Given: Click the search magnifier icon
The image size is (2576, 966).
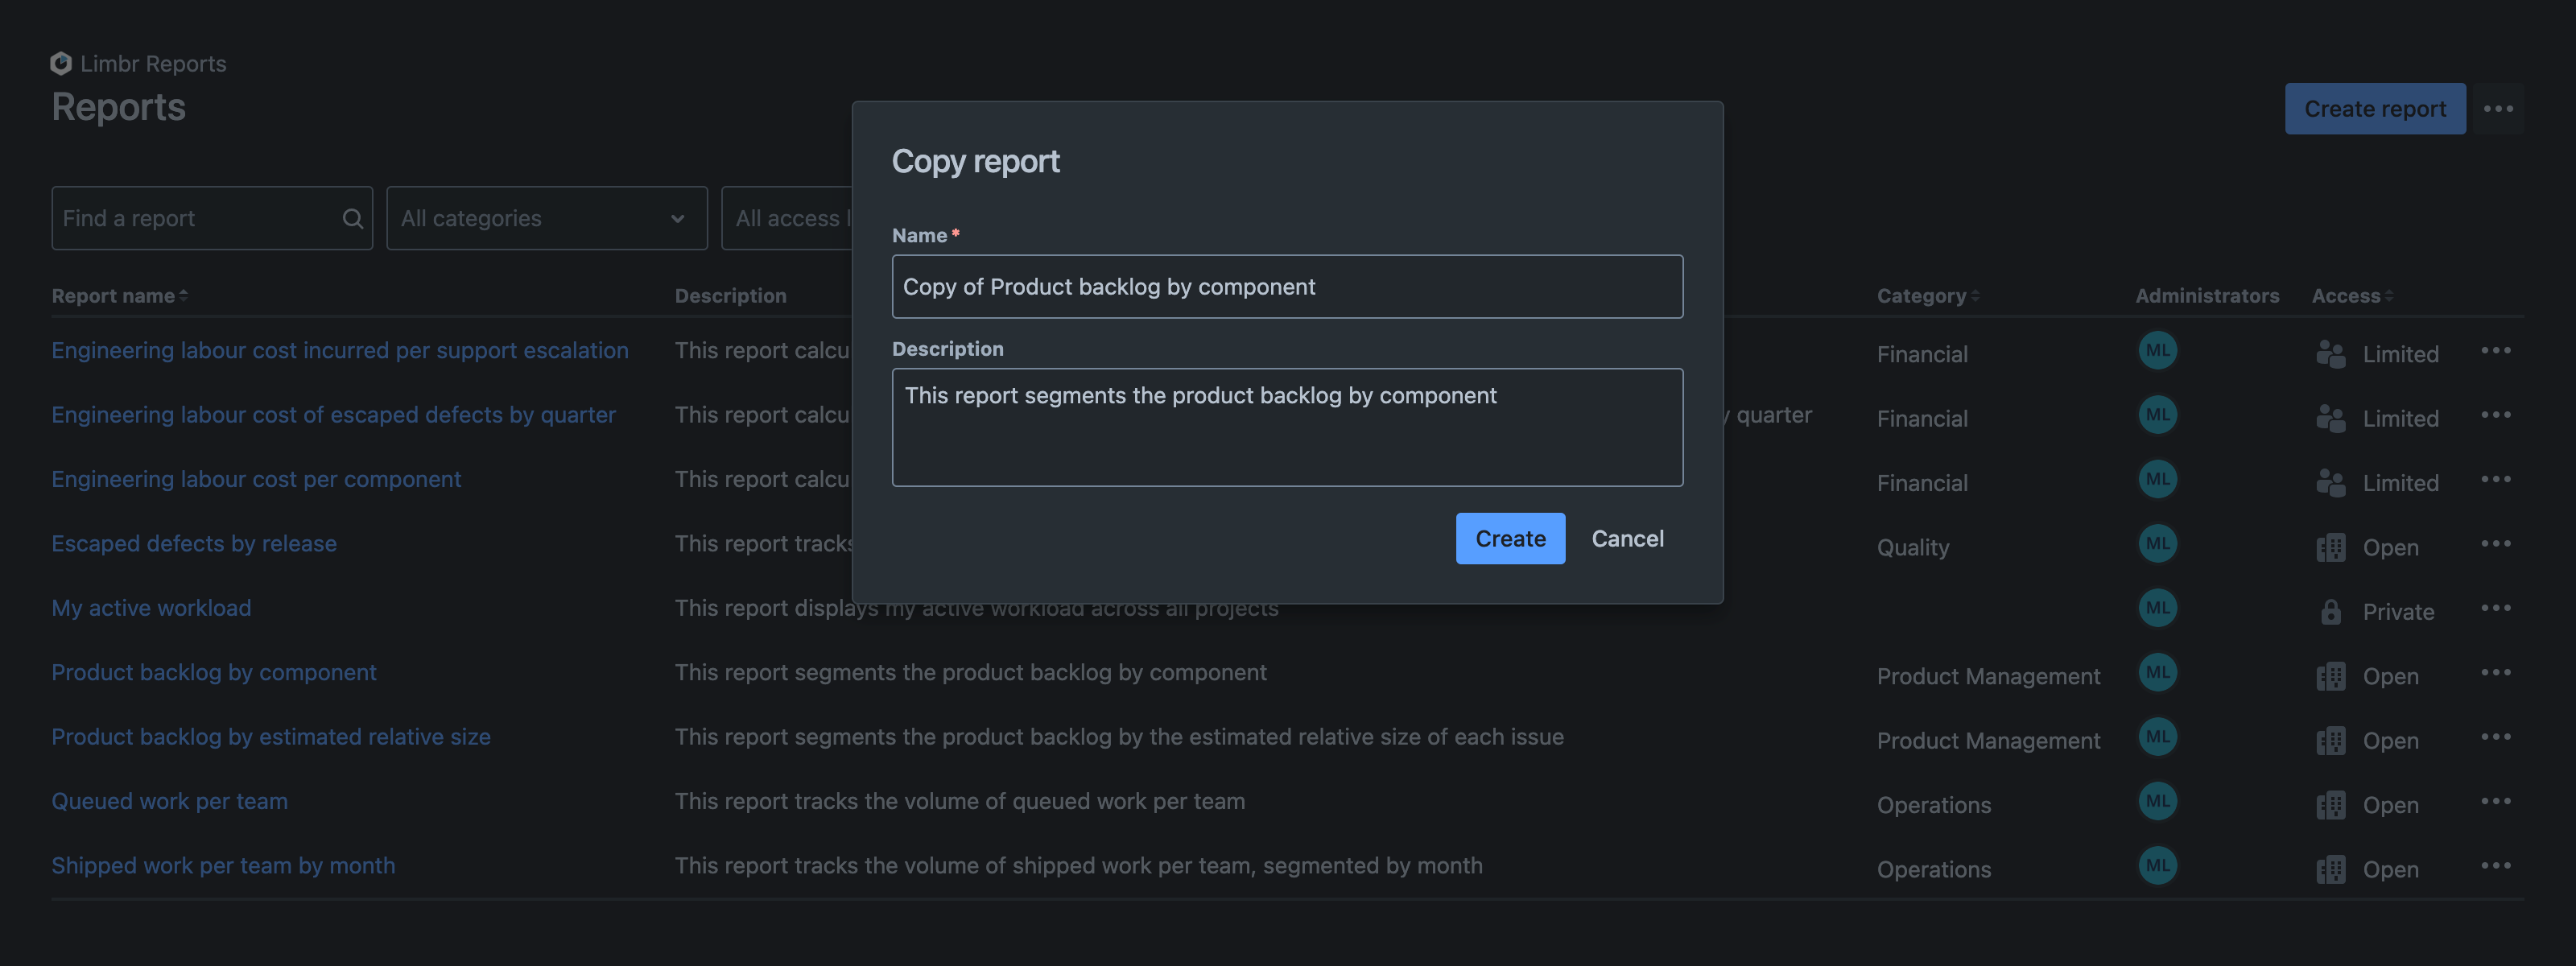Looking at the screenshot, I should click(x=352, y=217).
